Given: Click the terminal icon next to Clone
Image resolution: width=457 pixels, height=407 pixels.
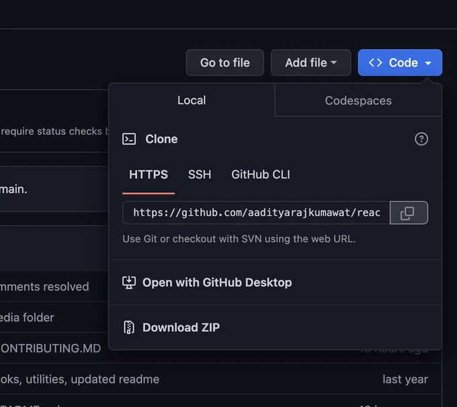Looking at the screenshot, I should click(x=129, y=139).
